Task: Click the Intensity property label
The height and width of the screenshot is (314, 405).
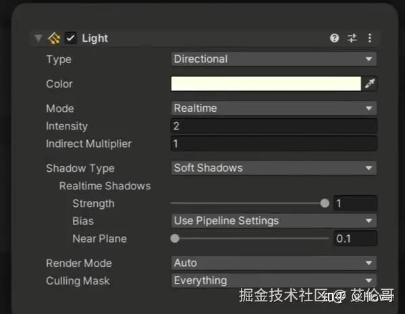Action: coord(67,126)
